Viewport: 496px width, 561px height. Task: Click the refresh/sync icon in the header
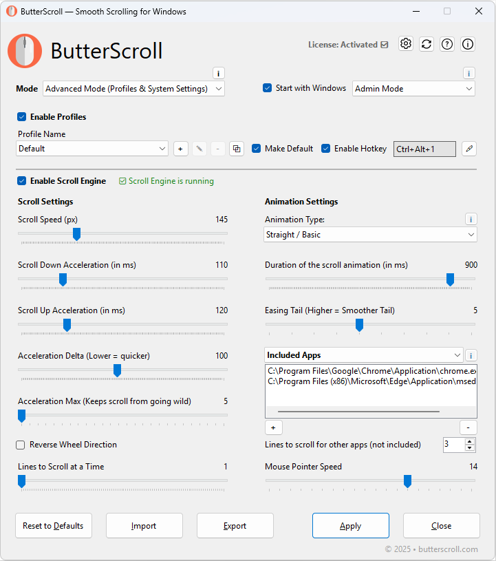coord(426,43)
